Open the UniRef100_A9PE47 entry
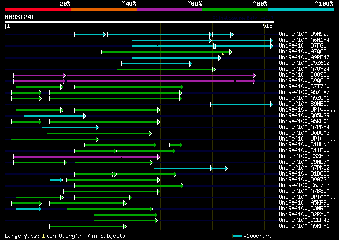The image size is (339, 240). [x=304, y=57]
